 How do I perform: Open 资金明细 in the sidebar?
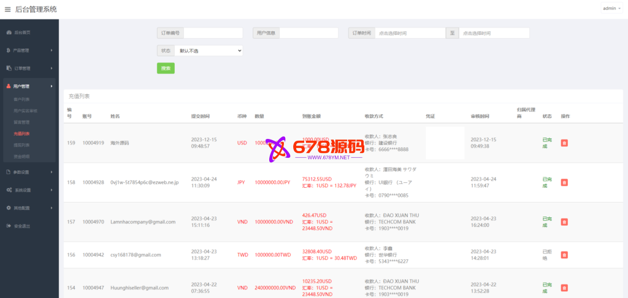coord(21,157)
